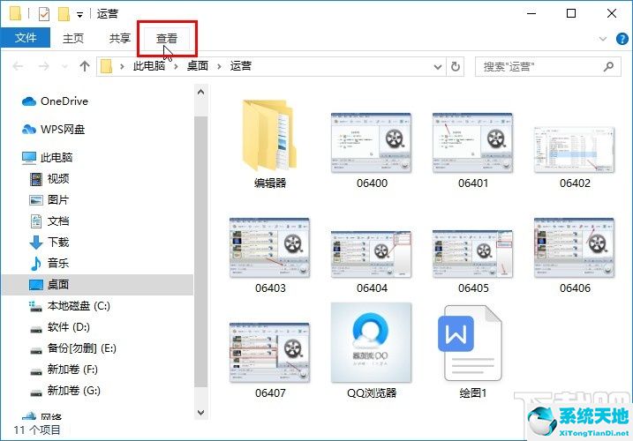Image resolution: width=633 pixels, height=441 pixels.
Task: Expand the ribbon with the chevron
Action: pos(603,39)
